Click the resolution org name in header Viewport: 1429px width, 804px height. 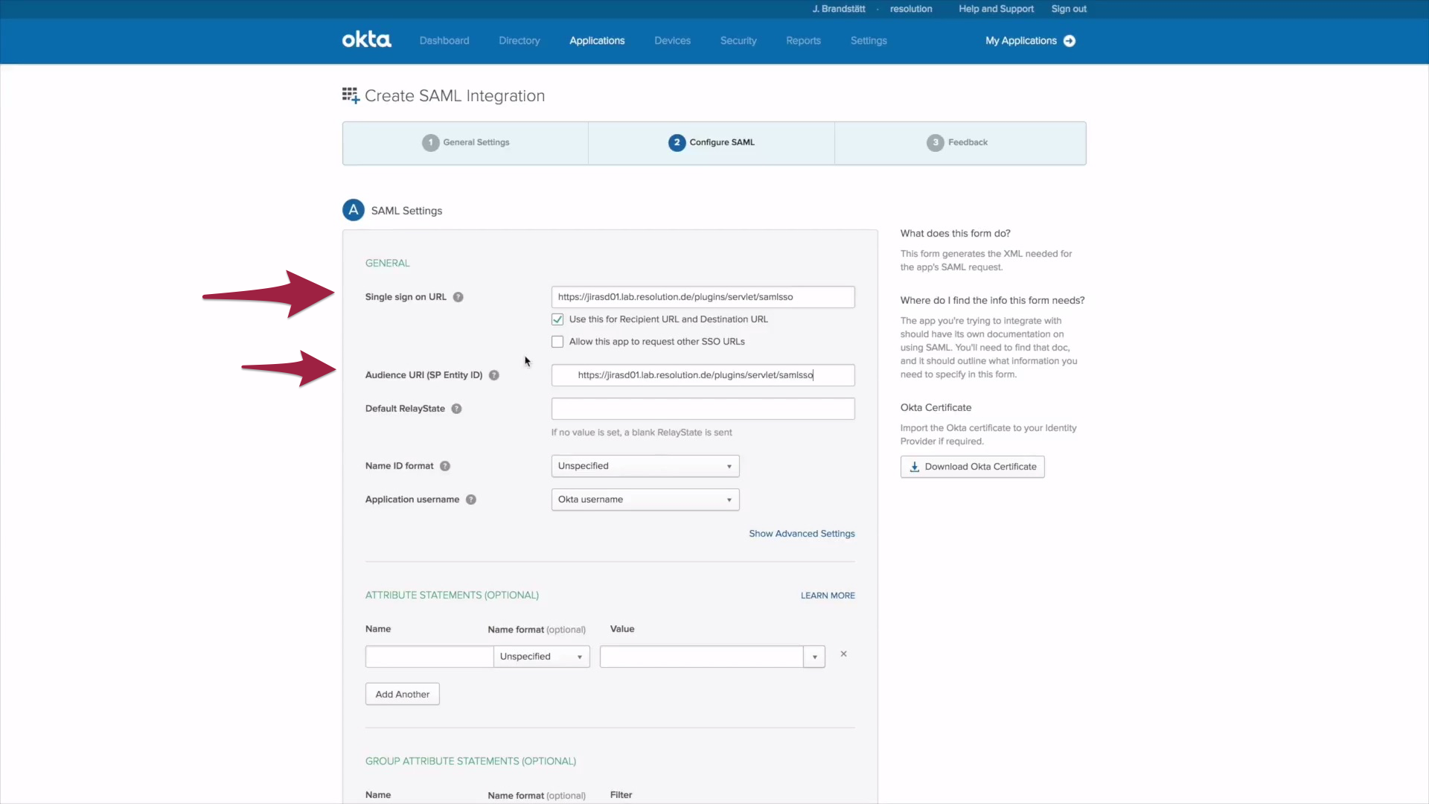[x=911, y=9]
